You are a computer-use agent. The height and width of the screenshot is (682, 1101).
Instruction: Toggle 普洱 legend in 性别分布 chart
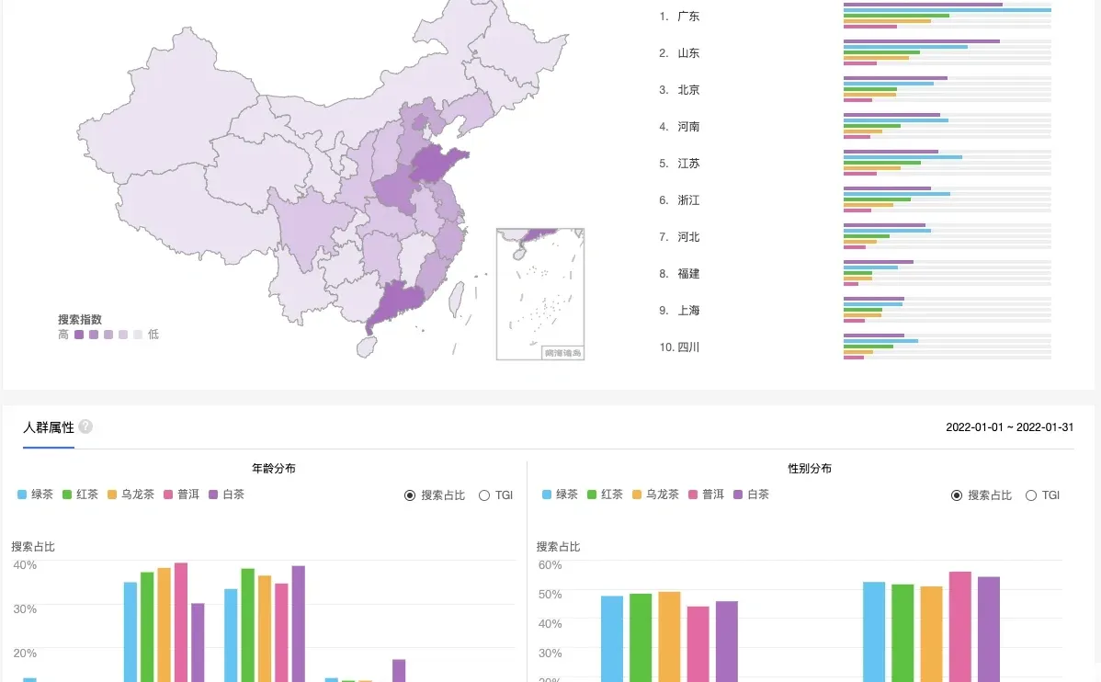(x=706, y=494)
